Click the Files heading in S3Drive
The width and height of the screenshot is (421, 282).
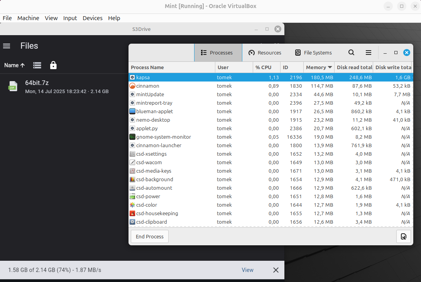(29, 46)
